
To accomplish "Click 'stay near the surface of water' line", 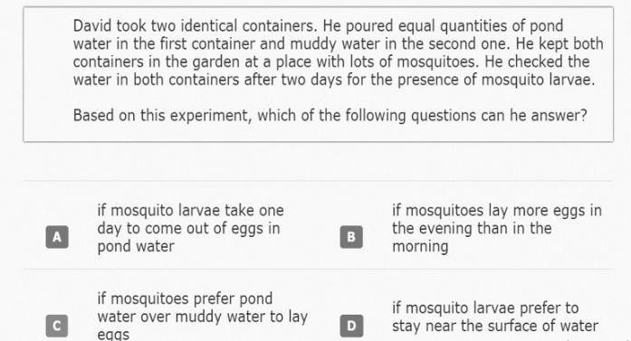I will 495,326.
